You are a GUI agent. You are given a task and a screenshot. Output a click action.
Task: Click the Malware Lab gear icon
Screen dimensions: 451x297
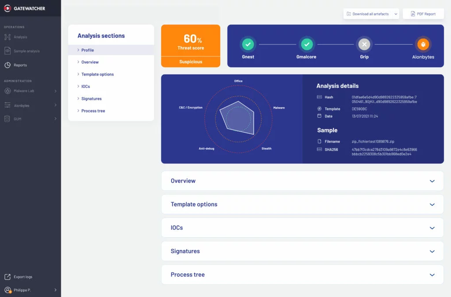pos(7,91)
